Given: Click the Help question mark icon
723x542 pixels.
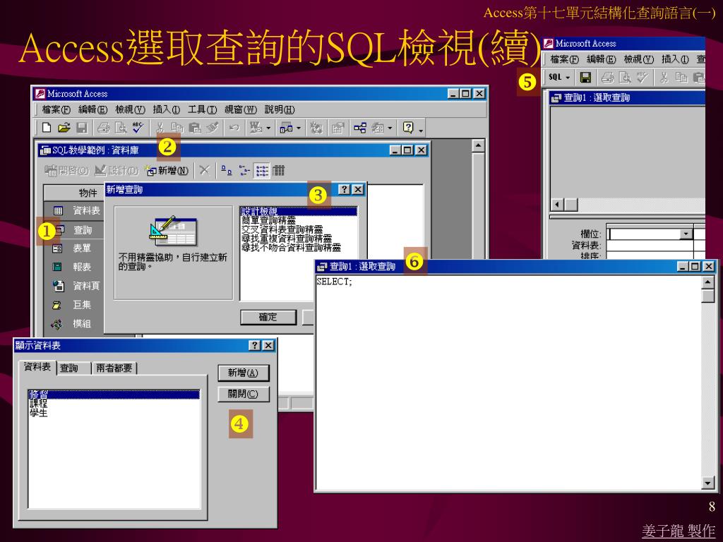Looking at the screenshot, I should [408, 127].
